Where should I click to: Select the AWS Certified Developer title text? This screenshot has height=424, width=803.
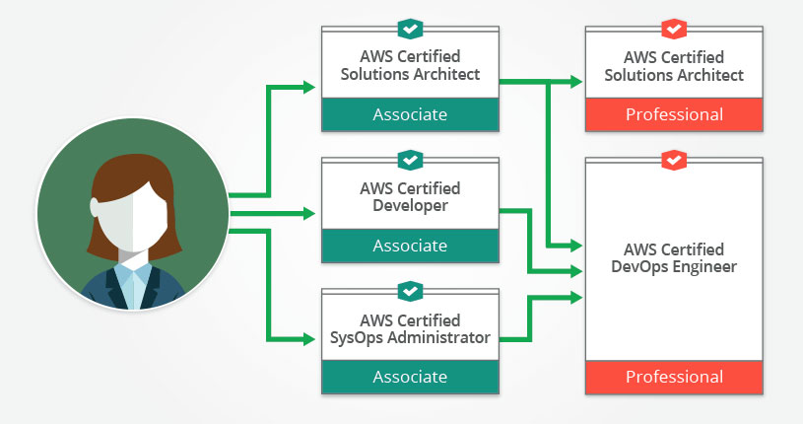(410, 197)
